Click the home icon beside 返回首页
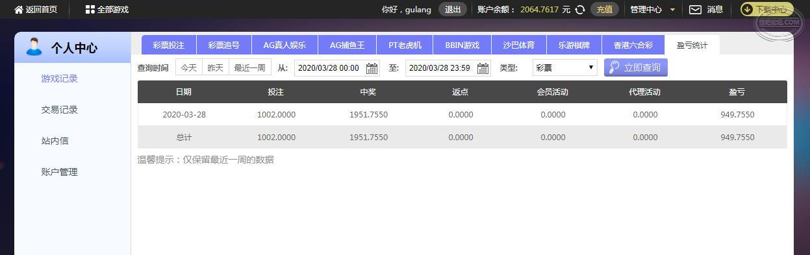Viewport: 810px width, 255px height. (x=18, y=10)
